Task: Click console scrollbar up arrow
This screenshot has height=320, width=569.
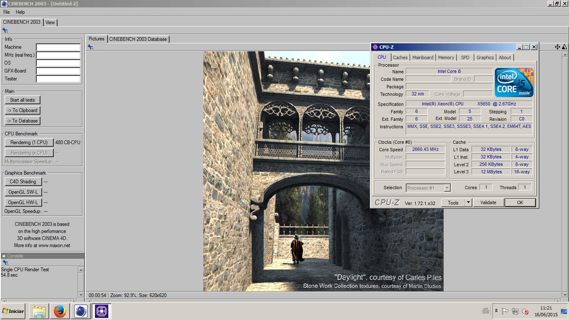Action: [81, 270]
